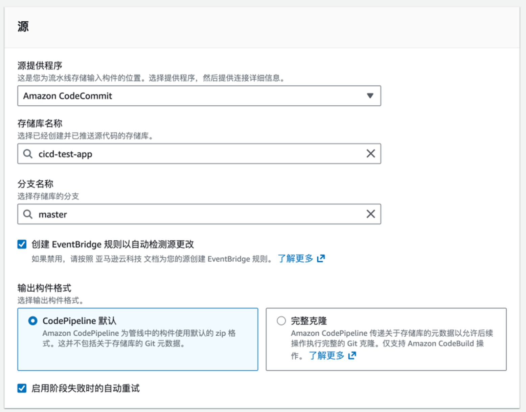Clear the master branch name
The width and height of the screenshot is (526, 412).
pos(371,214)
